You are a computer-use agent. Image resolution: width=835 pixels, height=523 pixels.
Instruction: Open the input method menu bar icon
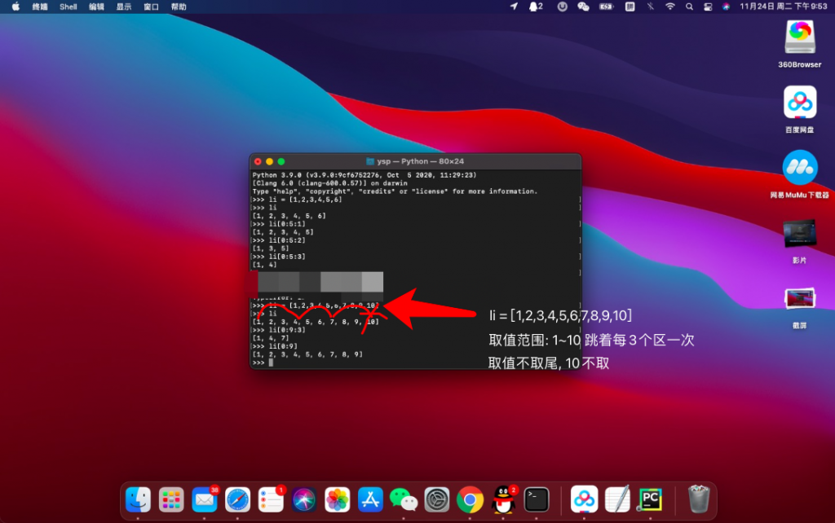(630, 7)
